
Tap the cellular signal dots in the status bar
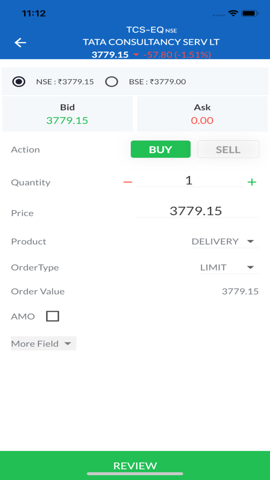(x=219, y=14)
